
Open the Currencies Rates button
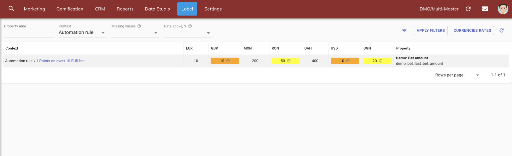(472, 30)
